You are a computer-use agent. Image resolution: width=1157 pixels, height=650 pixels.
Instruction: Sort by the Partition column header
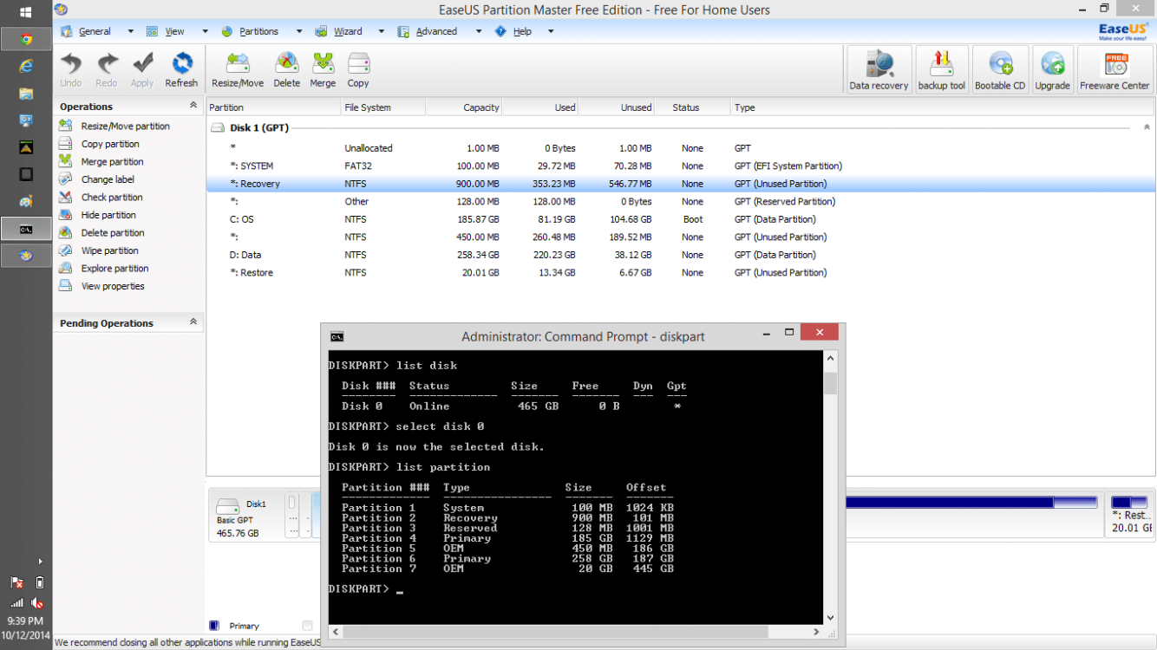[x=273, y=107]
